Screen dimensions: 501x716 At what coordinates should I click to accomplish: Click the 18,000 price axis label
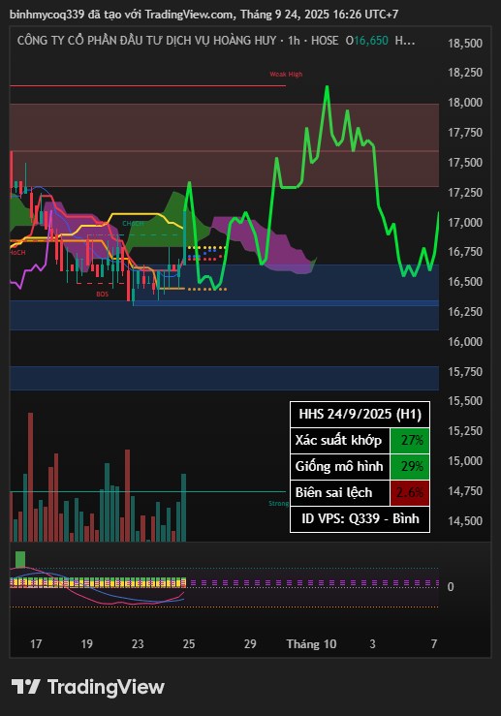[465, 103]
